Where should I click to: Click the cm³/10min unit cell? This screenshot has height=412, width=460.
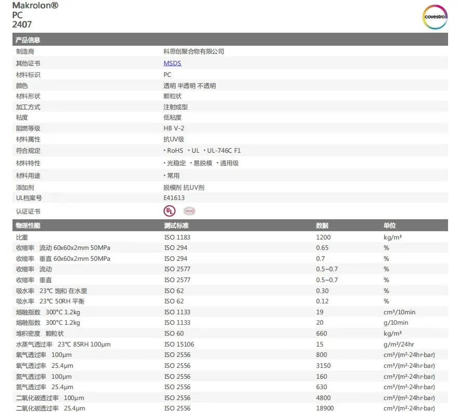coord(399,312)
